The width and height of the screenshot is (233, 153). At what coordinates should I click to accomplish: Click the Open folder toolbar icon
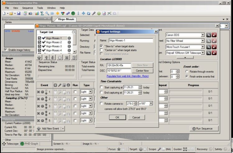click(11, 13)
